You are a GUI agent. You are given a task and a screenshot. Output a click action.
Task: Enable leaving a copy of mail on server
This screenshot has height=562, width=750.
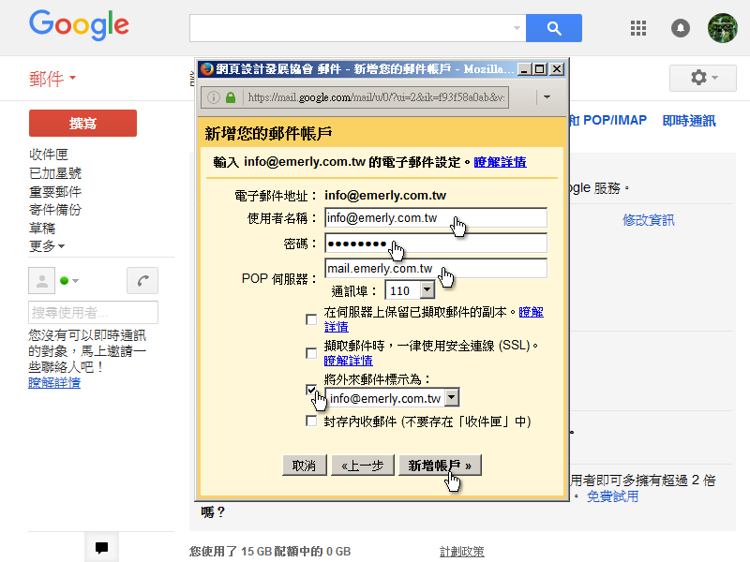[311, 319]
